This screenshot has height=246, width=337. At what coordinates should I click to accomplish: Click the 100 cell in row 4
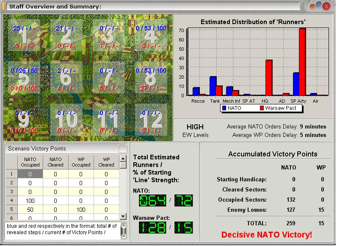30,200
